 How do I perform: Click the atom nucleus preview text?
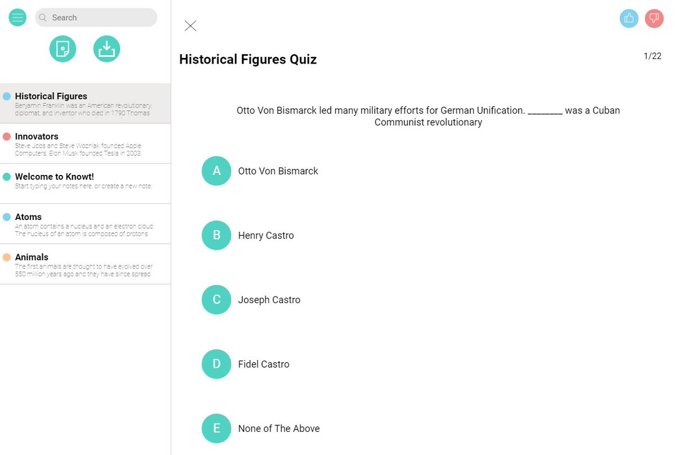coord(84,230)
